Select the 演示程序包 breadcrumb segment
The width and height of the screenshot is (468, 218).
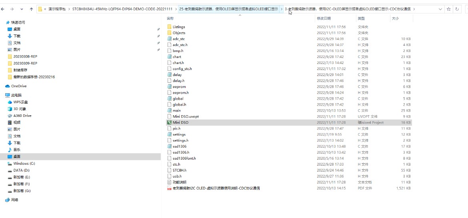tap(57, 9)
